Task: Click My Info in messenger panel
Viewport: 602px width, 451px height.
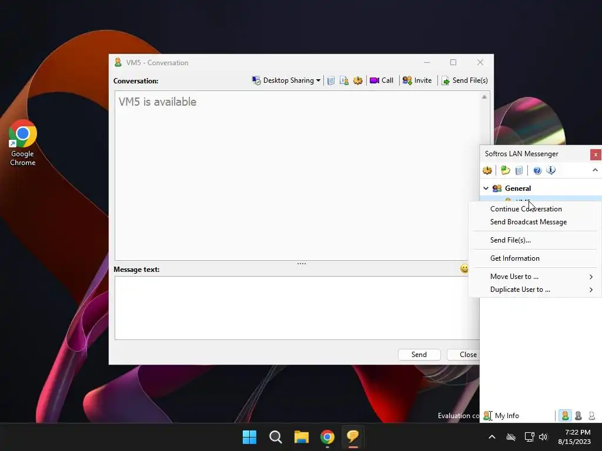Action: click(x=501, y=416)
